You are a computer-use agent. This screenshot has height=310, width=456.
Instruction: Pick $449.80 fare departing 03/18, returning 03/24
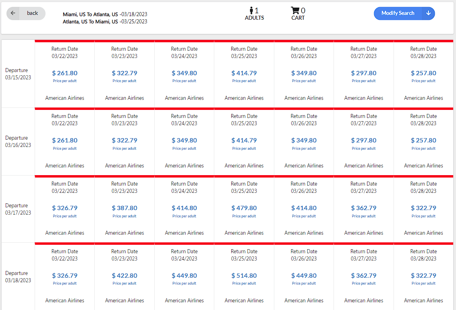pos(184,276)
